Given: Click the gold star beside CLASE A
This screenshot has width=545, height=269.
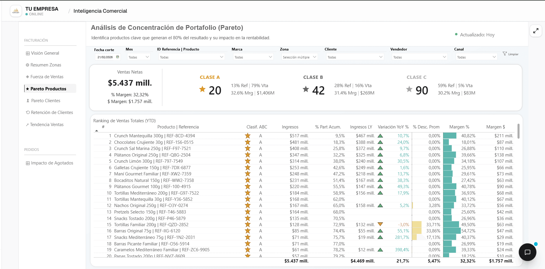Looking at the screenshot, I should click(x=202, y=89).
